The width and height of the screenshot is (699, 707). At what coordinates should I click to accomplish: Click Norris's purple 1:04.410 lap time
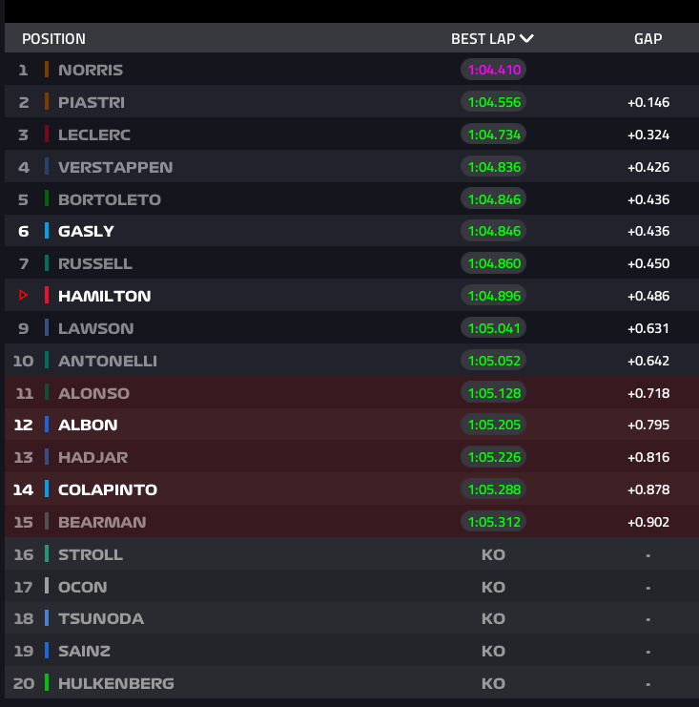point(494,70)
